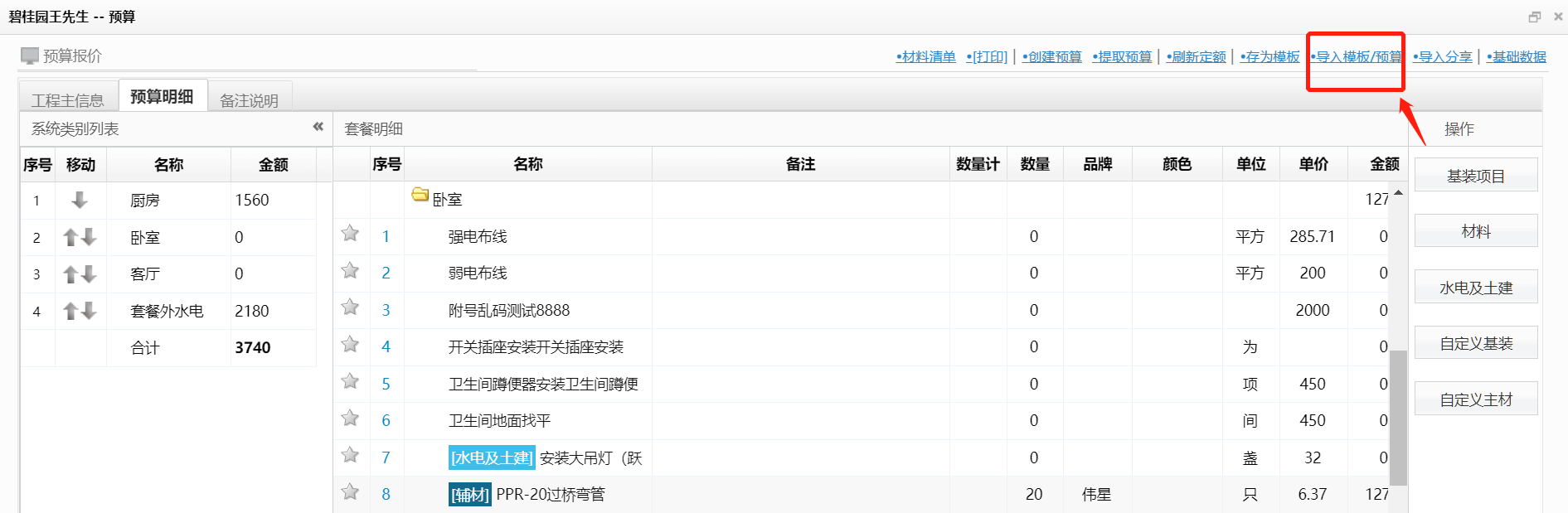Click star icon on 卫生间蹲便器安装 row
The height and width of the screenshot is (513, 1568).
350,381
